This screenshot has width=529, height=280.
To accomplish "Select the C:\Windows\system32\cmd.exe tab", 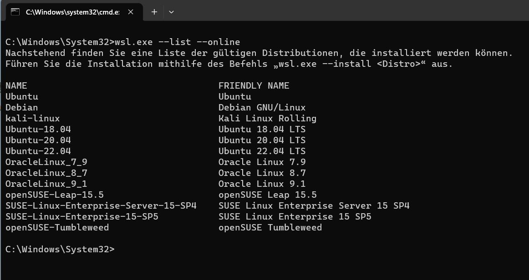I will pyautogui.click(x=72, y=12).
